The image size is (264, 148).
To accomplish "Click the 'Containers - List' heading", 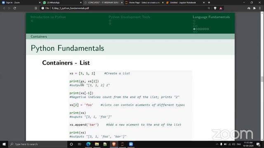I will [x=66, y=63].
